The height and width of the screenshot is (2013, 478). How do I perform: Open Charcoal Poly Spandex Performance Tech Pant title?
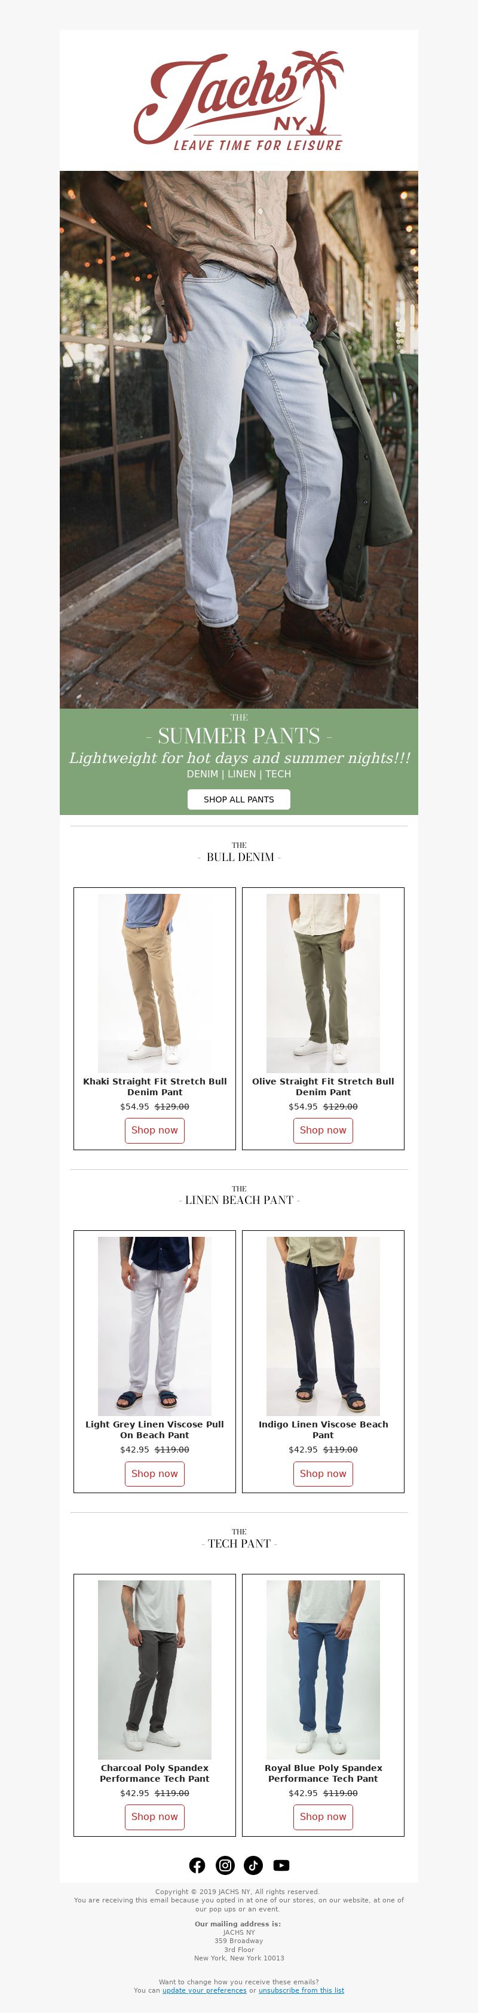pyautogui.click(x=155, y=1773)
